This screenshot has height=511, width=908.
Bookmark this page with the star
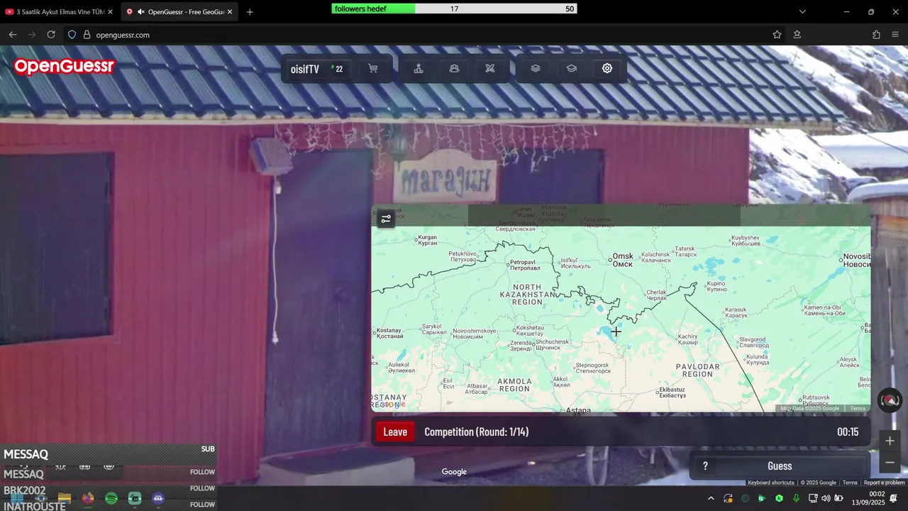pos(777,35)
